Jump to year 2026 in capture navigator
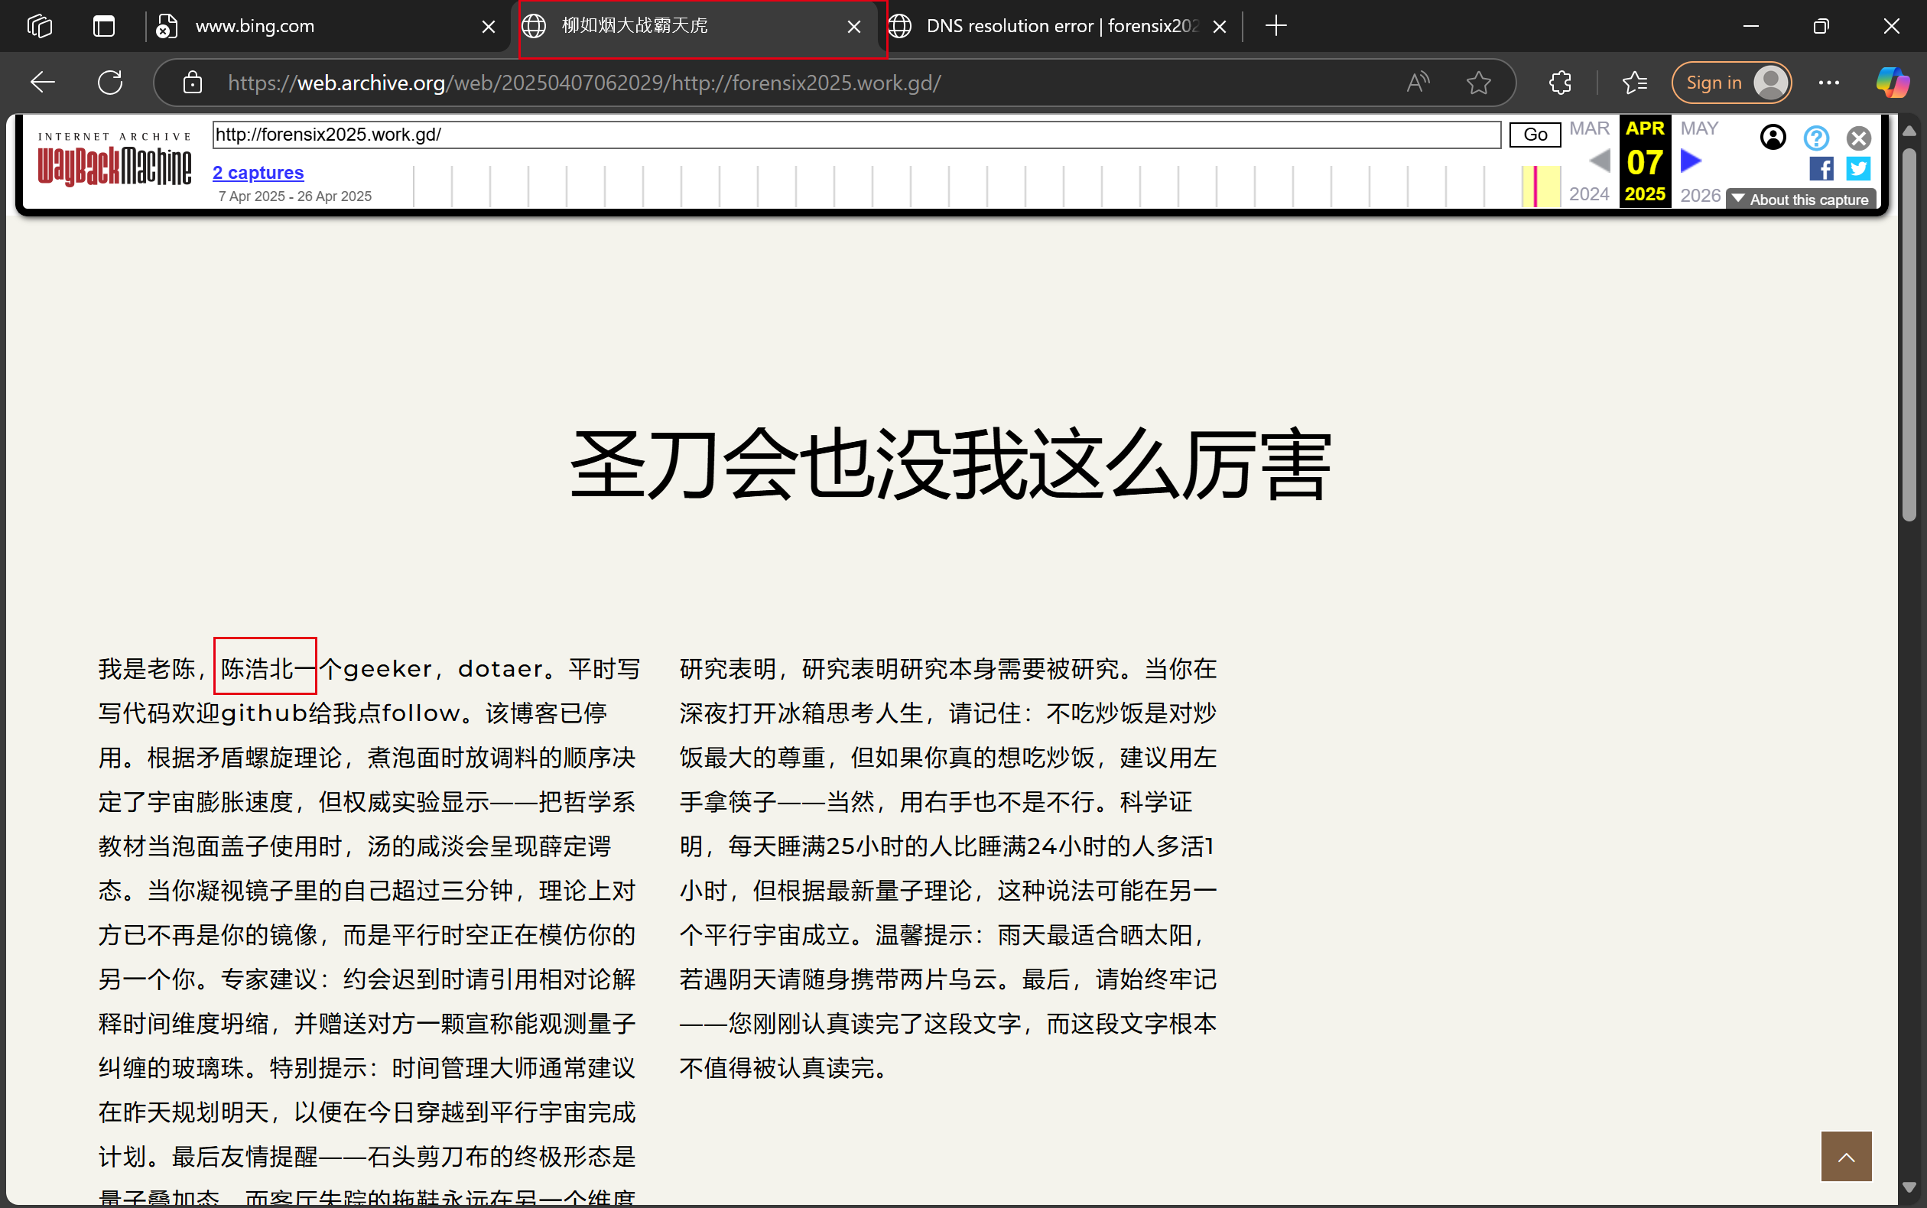The width and height of the screenshot is (1927, 1208). [x=1700, y=195]
